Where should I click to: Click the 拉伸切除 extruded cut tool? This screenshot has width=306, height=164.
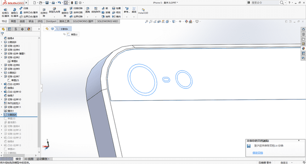point(44,12)
